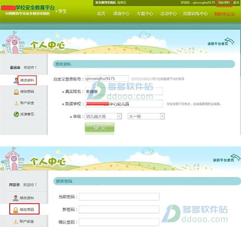Click the person icon beside 修改资料 in upper sidebar

16,80
